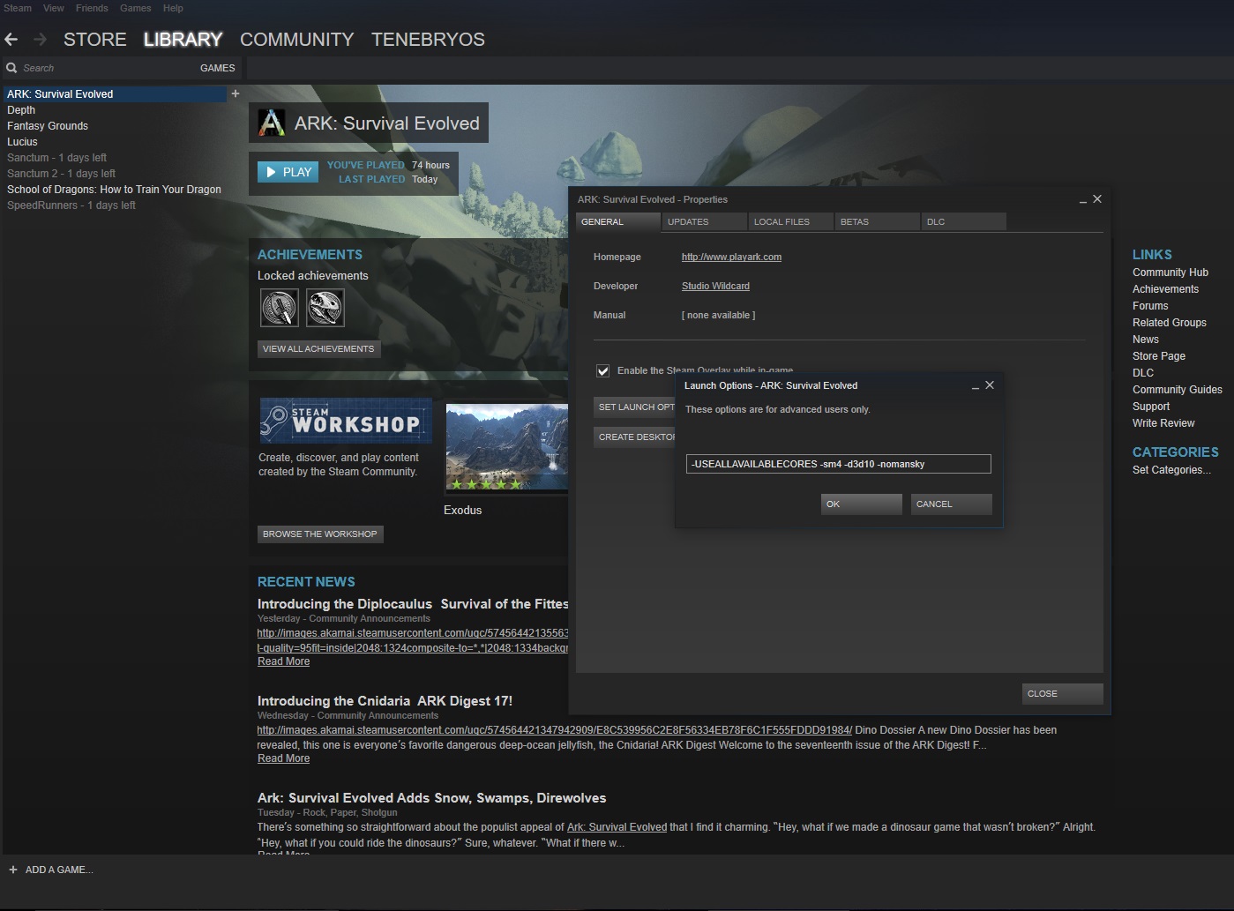The width and height of the screenshot is (1234, 911).
Task: Open the Friends menu
Action: coord(92,8)
